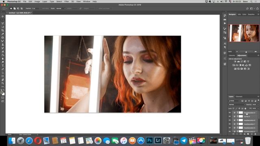Open the Layers panel options menu
The width and height of the screenshot is (260, 146).
pyautogui.click(x=258, y=97)
